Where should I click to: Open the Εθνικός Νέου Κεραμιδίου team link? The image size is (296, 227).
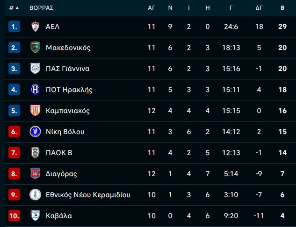[x=88, y=195]
